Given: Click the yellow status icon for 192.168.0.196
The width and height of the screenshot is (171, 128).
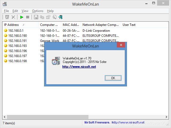Looking at the screenshot, I should tap(6, 51).
